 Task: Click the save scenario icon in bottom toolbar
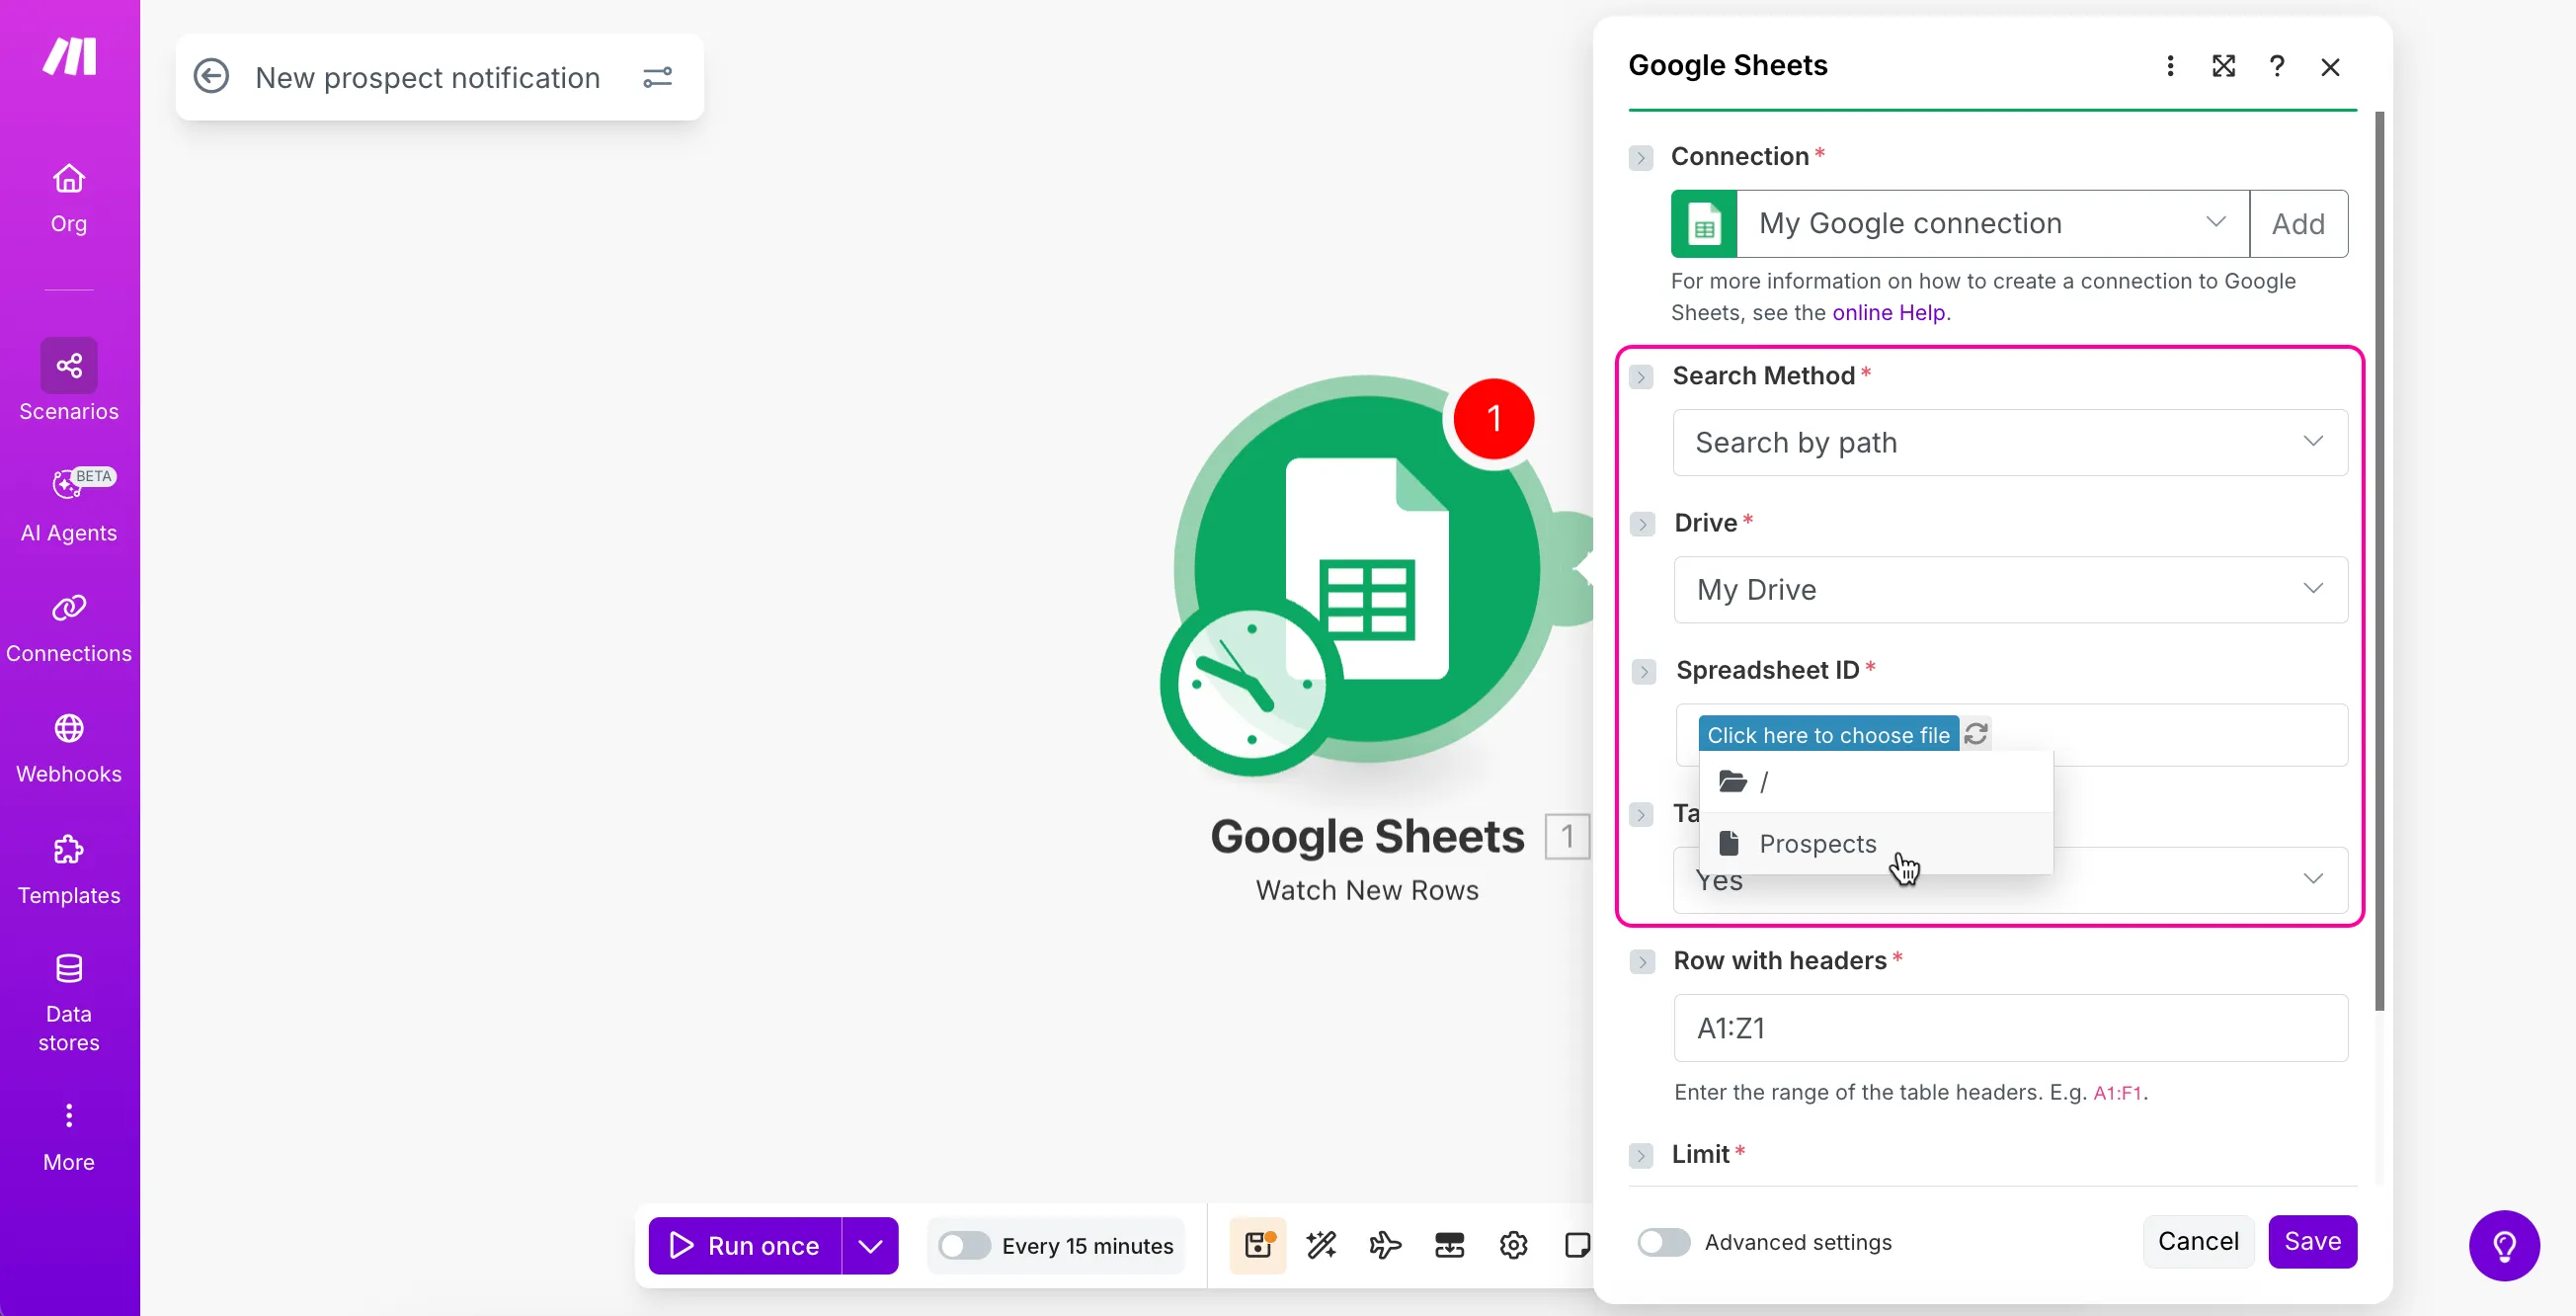coord(1258,1245)
